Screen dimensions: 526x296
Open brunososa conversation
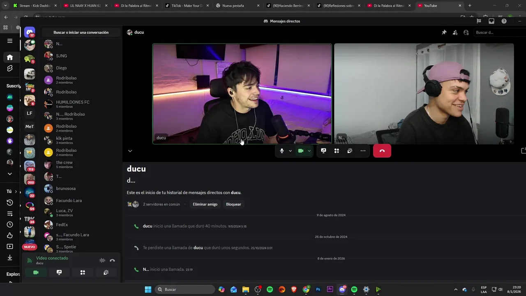point(81,189)
